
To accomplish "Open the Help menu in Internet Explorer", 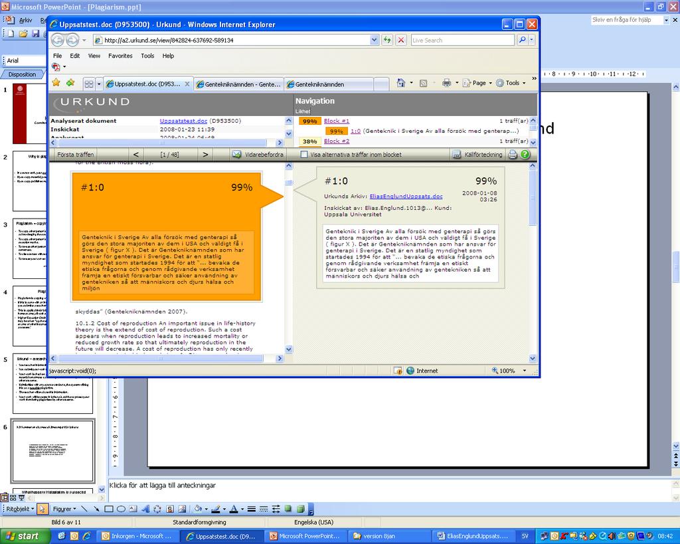I will click(168, 56).
